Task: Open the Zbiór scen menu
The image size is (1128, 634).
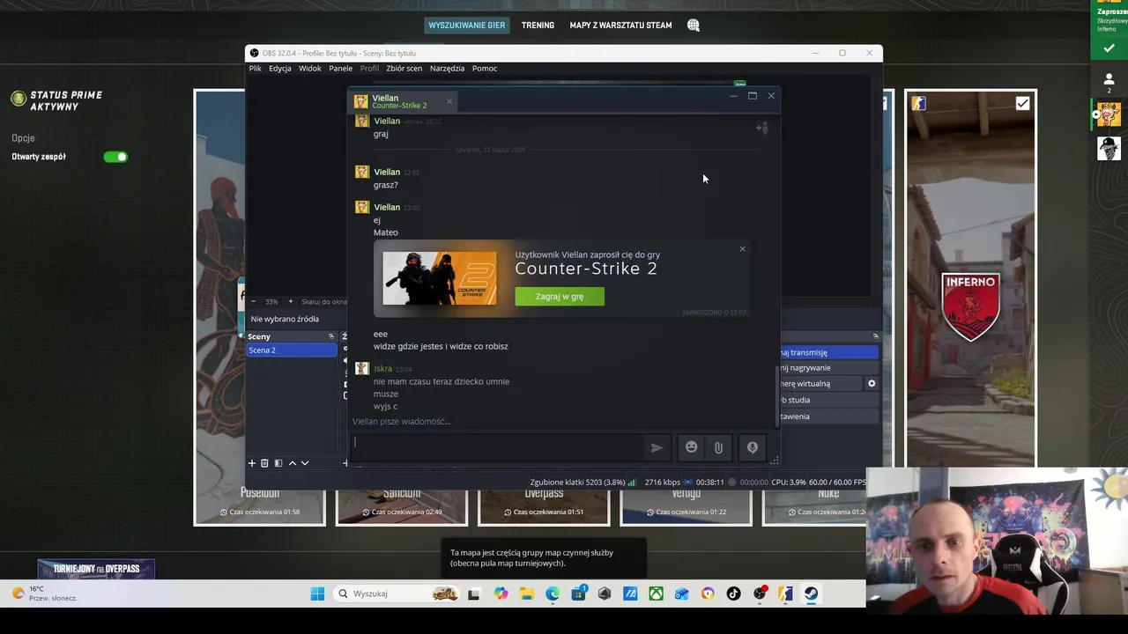Action: [x=404, y=69]
